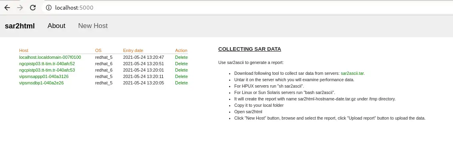The width and height of the screenshot is (453, 158).
Task: Download the sar2ascii.tar tool link
Action: click(x=352, y=73)
